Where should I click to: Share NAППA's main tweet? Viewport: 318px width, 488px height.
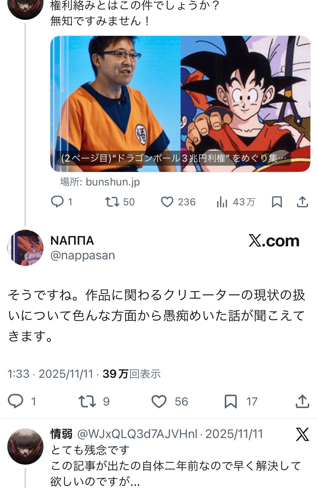302,401
